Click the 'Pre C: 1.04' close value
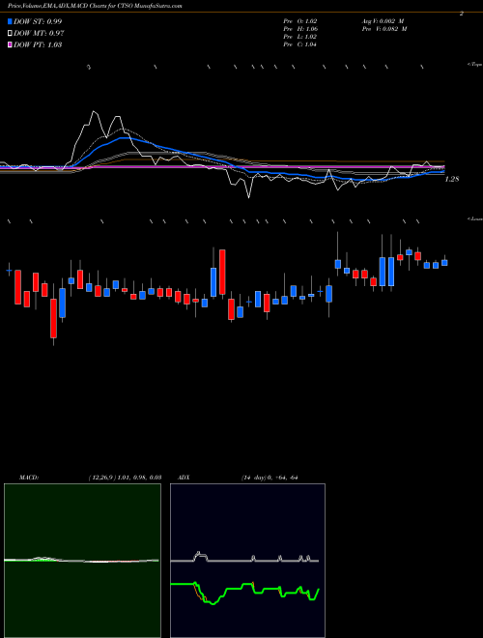 click(x=300, y=44)
